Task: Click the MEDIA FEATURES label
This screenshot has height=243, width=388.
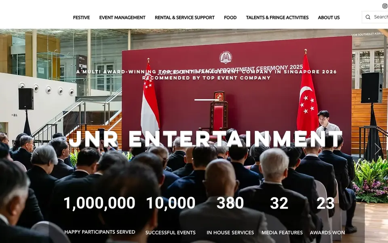Action: [x=282, y=232]
